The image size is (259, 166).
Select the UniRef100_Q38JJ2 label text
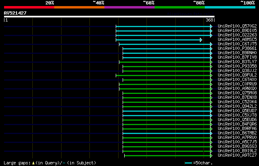click(x=237, y=71)
